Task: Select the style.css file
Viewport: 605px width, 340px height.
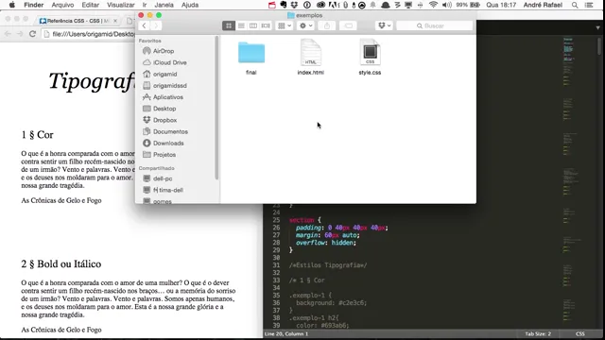Action: pos(370,57)
